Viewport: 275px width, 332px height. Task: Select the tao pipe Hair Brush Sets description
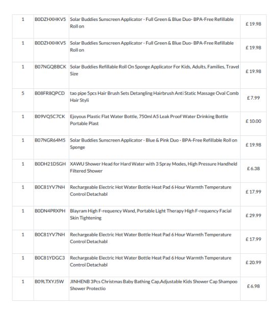pyautogui.click(x=154, y=97)
